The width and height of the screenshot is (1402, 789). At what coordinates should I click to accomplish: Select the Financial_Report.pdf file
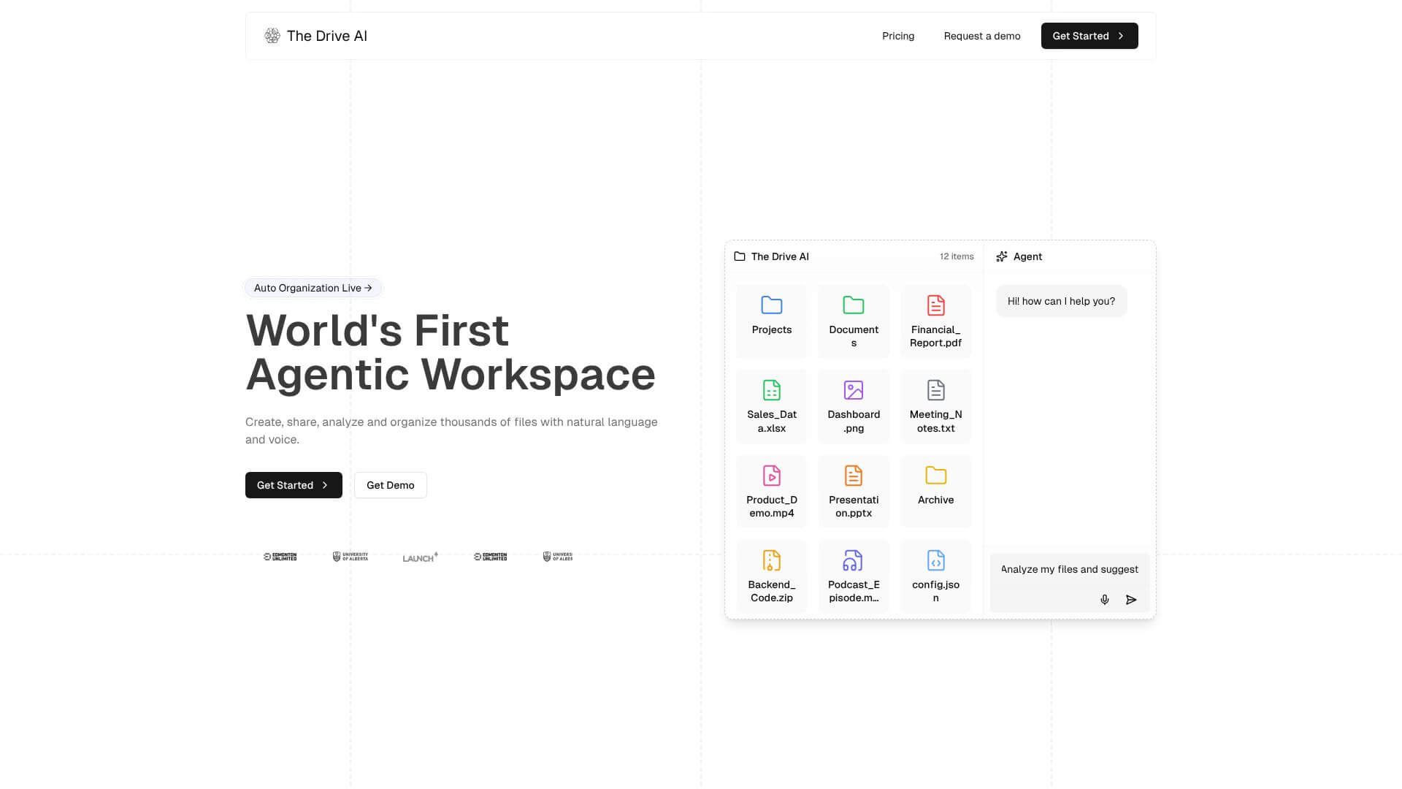pyautogui.click(x=935, y=320)
